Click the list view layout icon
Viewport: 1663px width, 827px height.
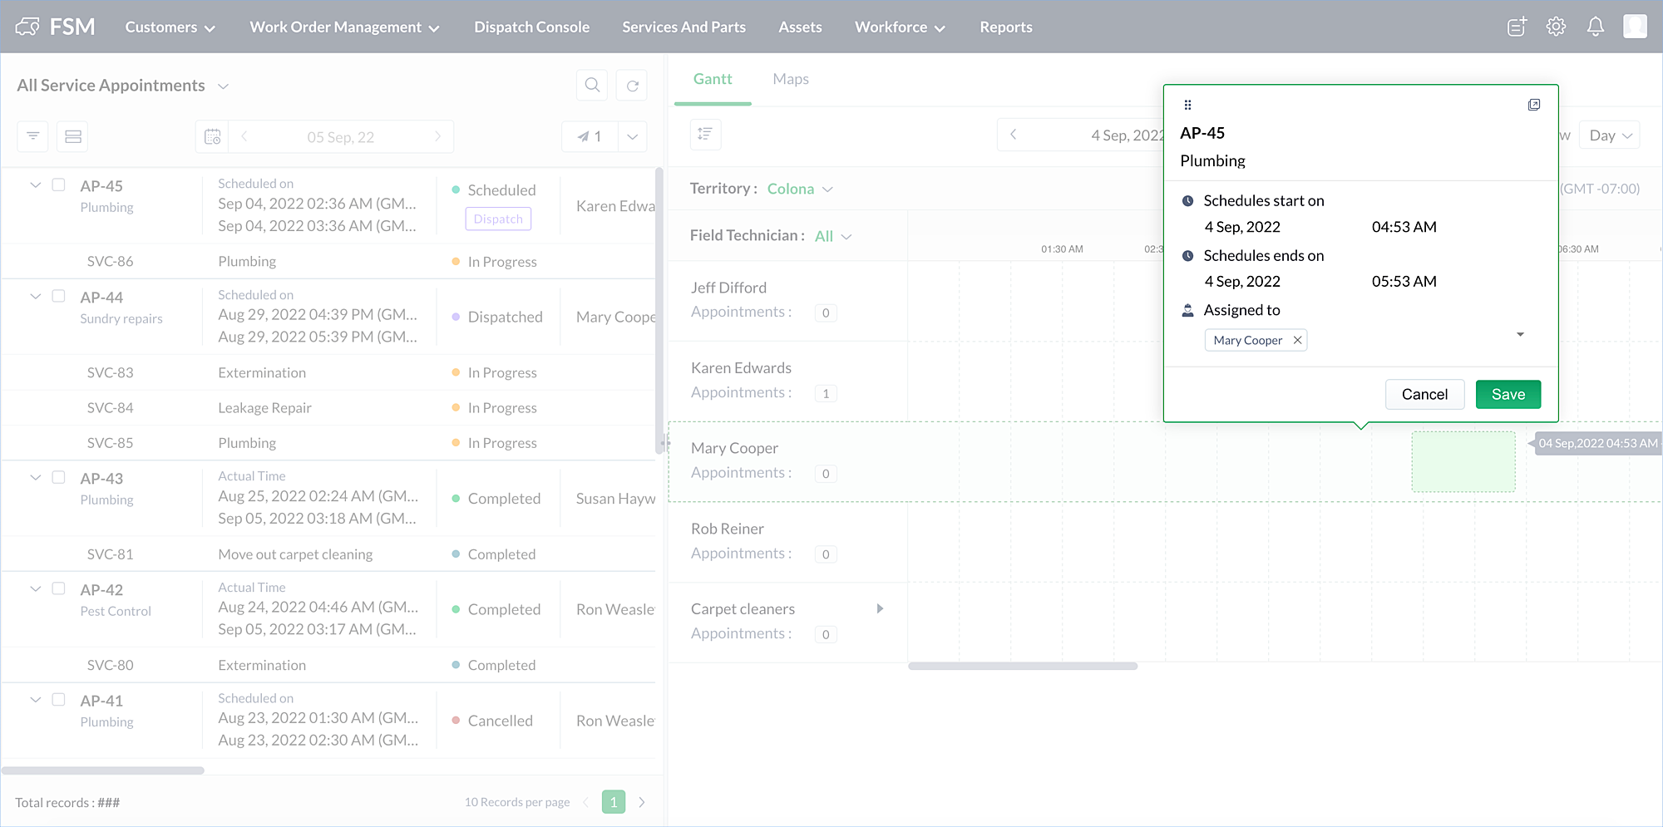coord(72,136)
